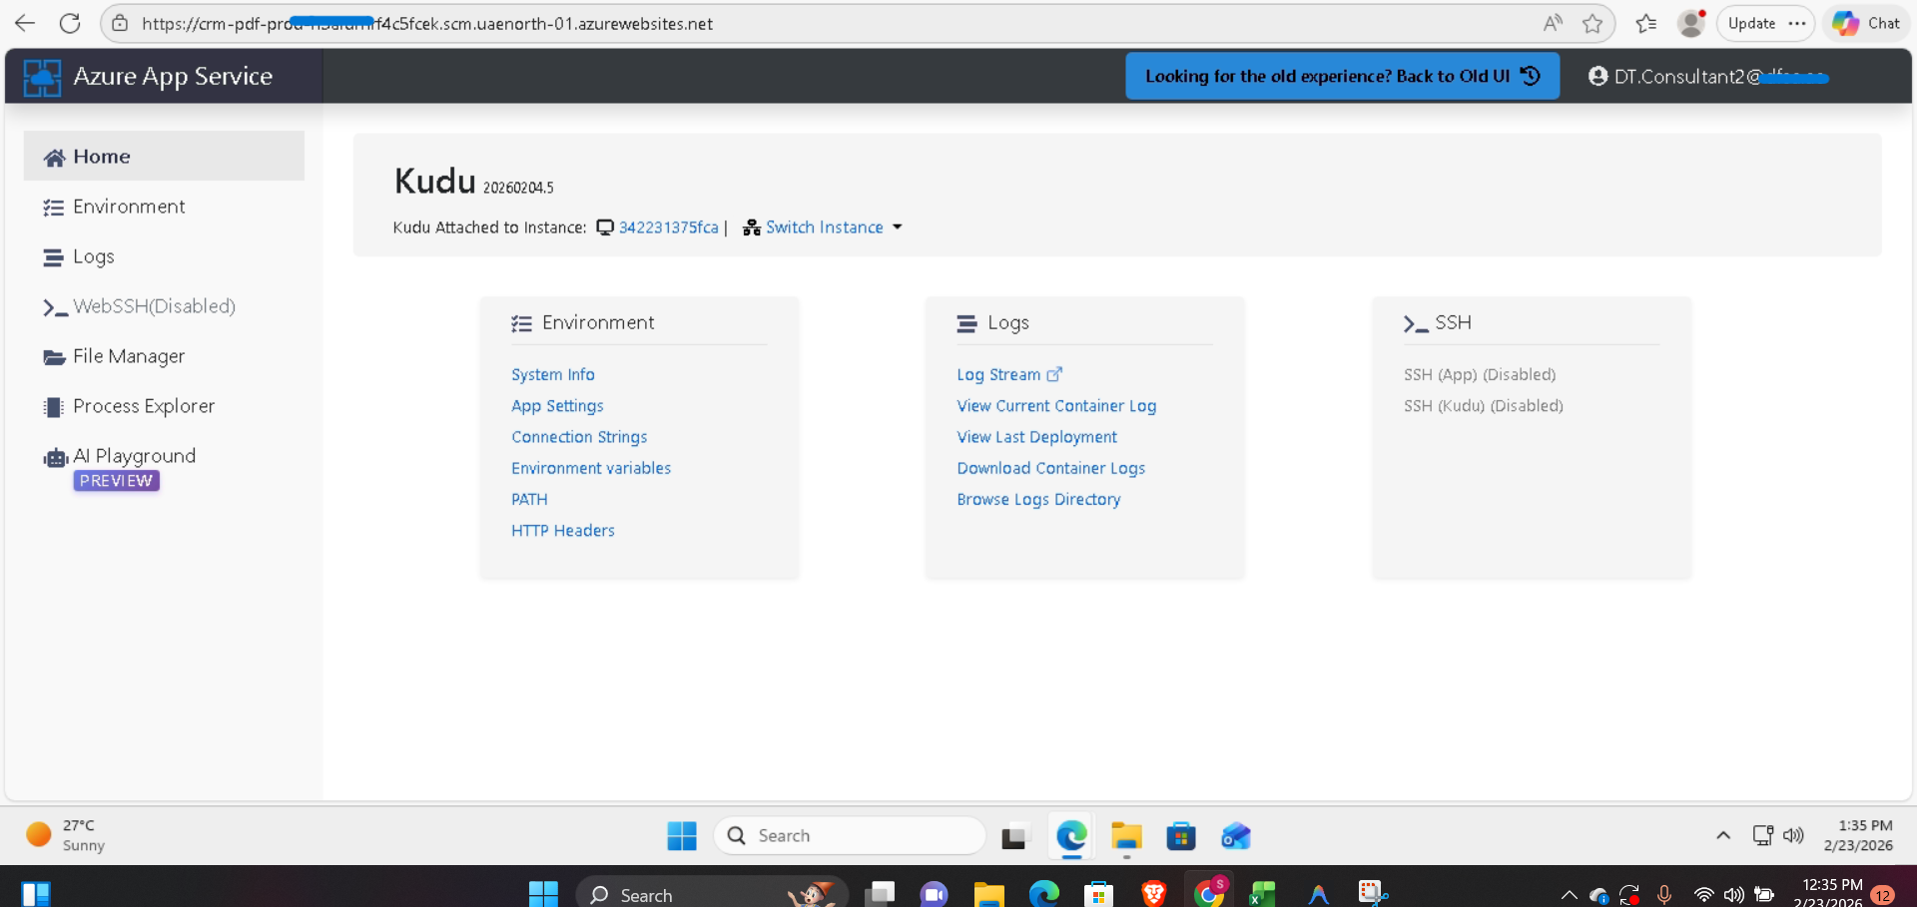Show hidden icons in the inner system tray

pos(1723,835)
